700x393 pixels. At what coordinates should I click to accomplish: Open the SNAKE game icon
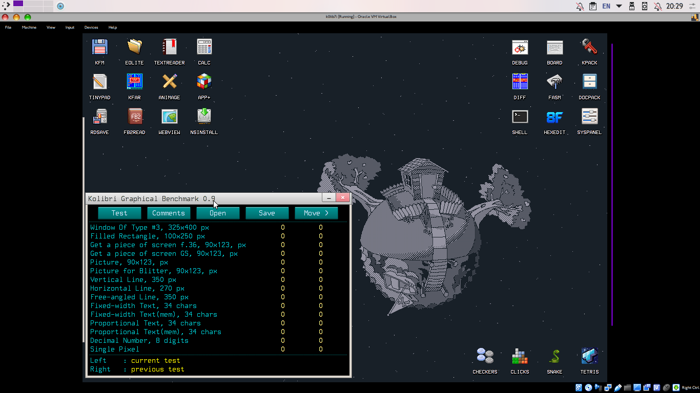point(554,356)
